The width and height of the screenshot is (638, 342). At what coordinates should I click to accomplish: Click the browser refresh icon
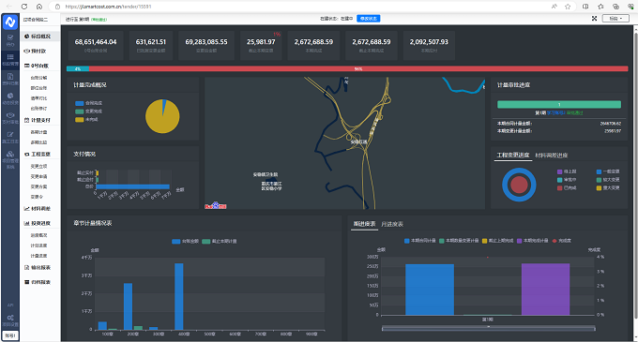(24, 7)
